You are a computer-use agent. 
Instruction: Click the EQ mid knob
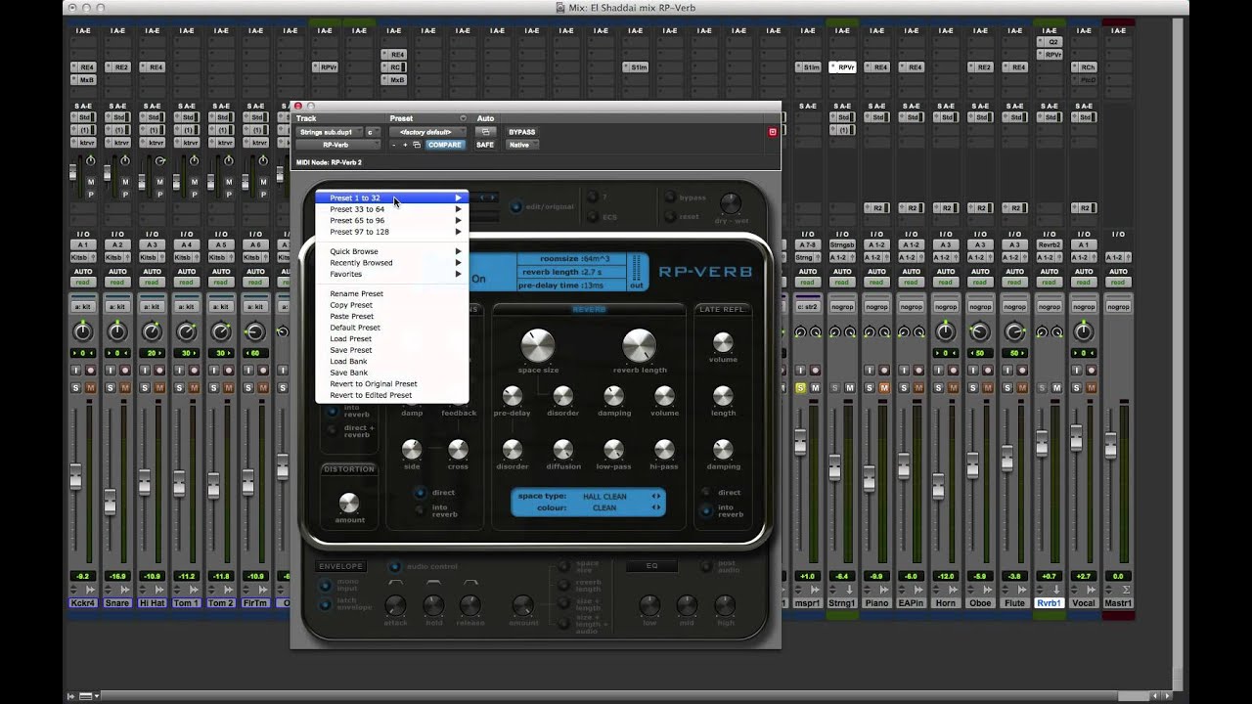pyautogui.click(x=688, y=605)
